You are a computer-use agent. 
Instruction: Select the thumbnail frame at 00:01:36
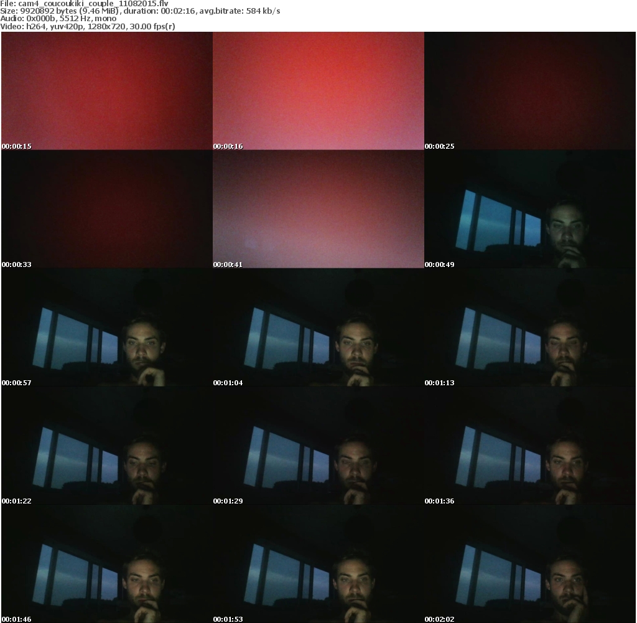tap(530, 446)
